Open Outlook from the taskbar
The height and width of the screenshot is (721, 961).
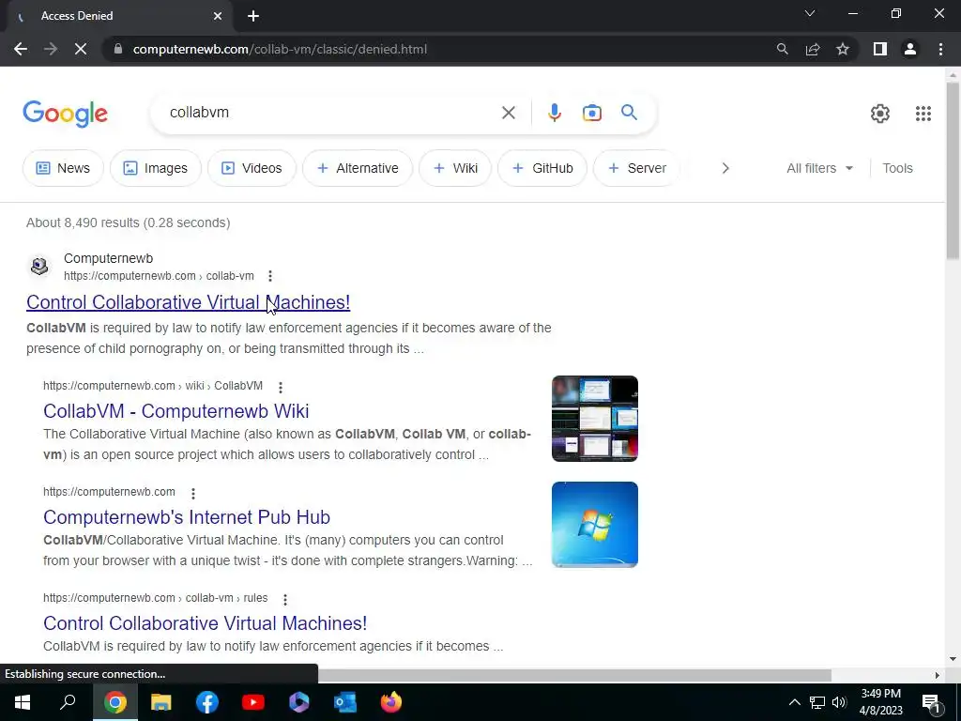(345, 702)
